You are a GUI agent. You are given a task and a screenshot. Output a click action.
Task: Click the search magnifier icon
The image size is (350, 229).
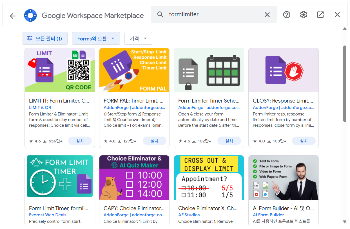(160, 15)
